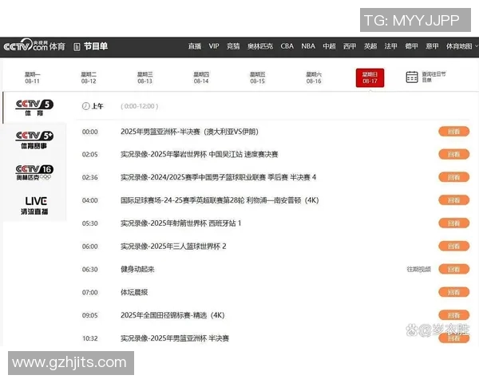Go to 德甲 in the nav bar
Screen dimensions: 479x383
click(411, 46)
